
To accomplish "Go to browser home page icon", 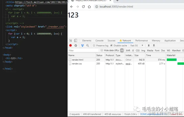I will pos(89,7).
